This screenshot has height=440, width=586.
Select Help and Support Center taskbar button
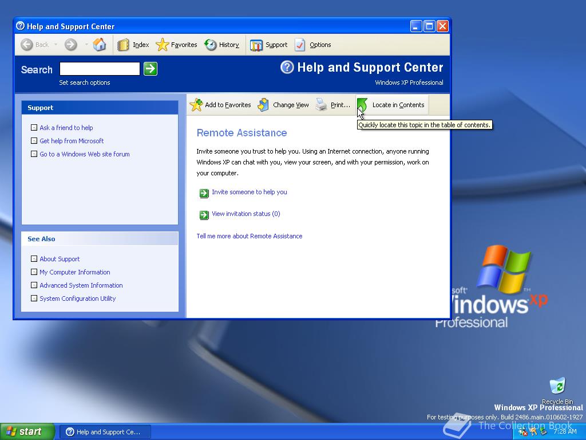(105, 432)
